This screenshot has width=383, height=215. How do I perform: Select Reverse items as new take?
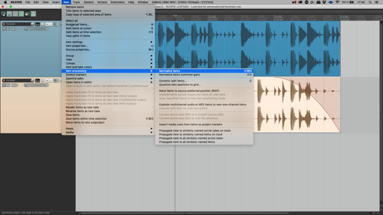tap(107, 111)
